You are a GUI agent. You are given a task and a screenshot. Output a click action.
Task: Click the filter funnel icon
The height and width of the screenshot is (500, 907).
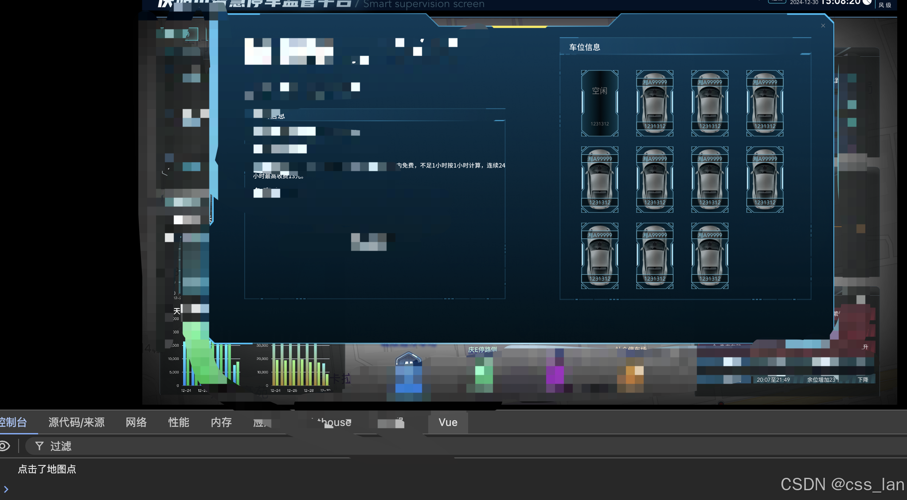click(x=39, y=446)
